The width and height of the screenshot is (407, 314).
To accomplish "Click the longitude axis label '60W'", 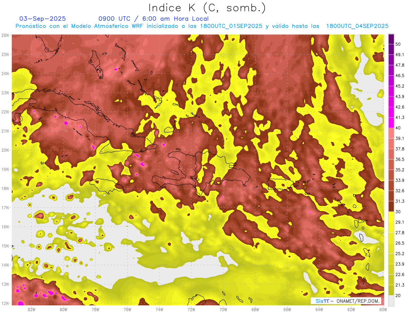I will [x=383, y=309].
